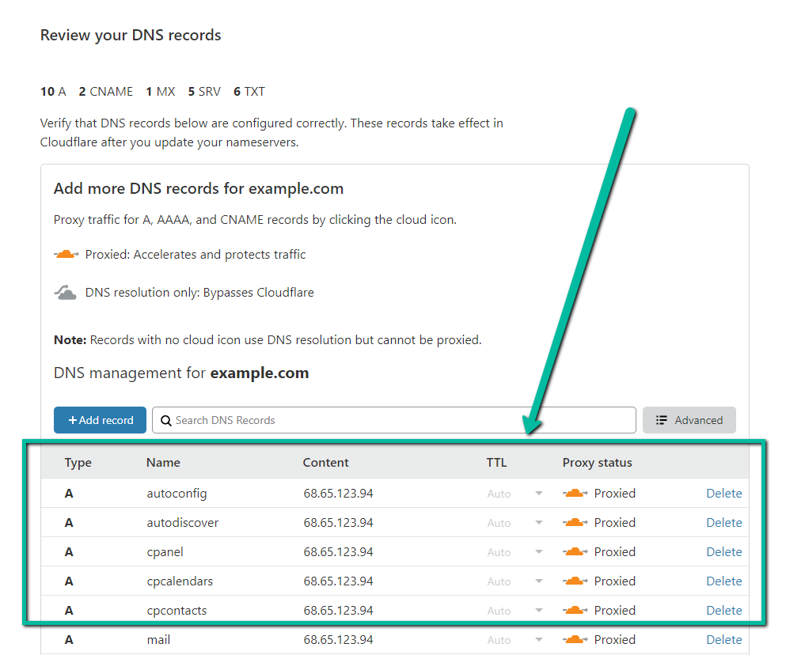Toggle proxy cloud icon for cpanel record
The height and width of the screenshot is (655, 786).
click(575, 551)
